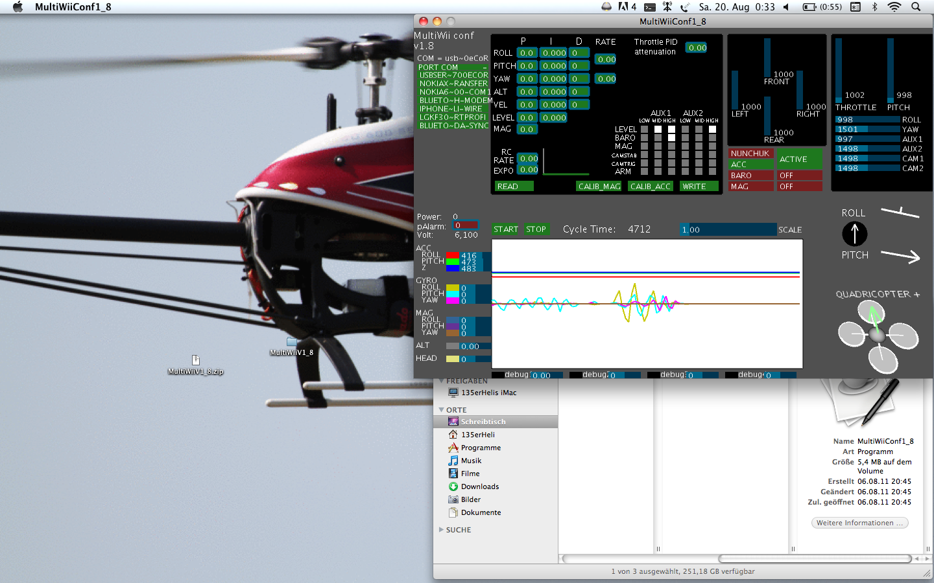The width and height of the screenshot is (934, 583).
Task: Click the RC RATE value field
Action: [x=529, y=159]
